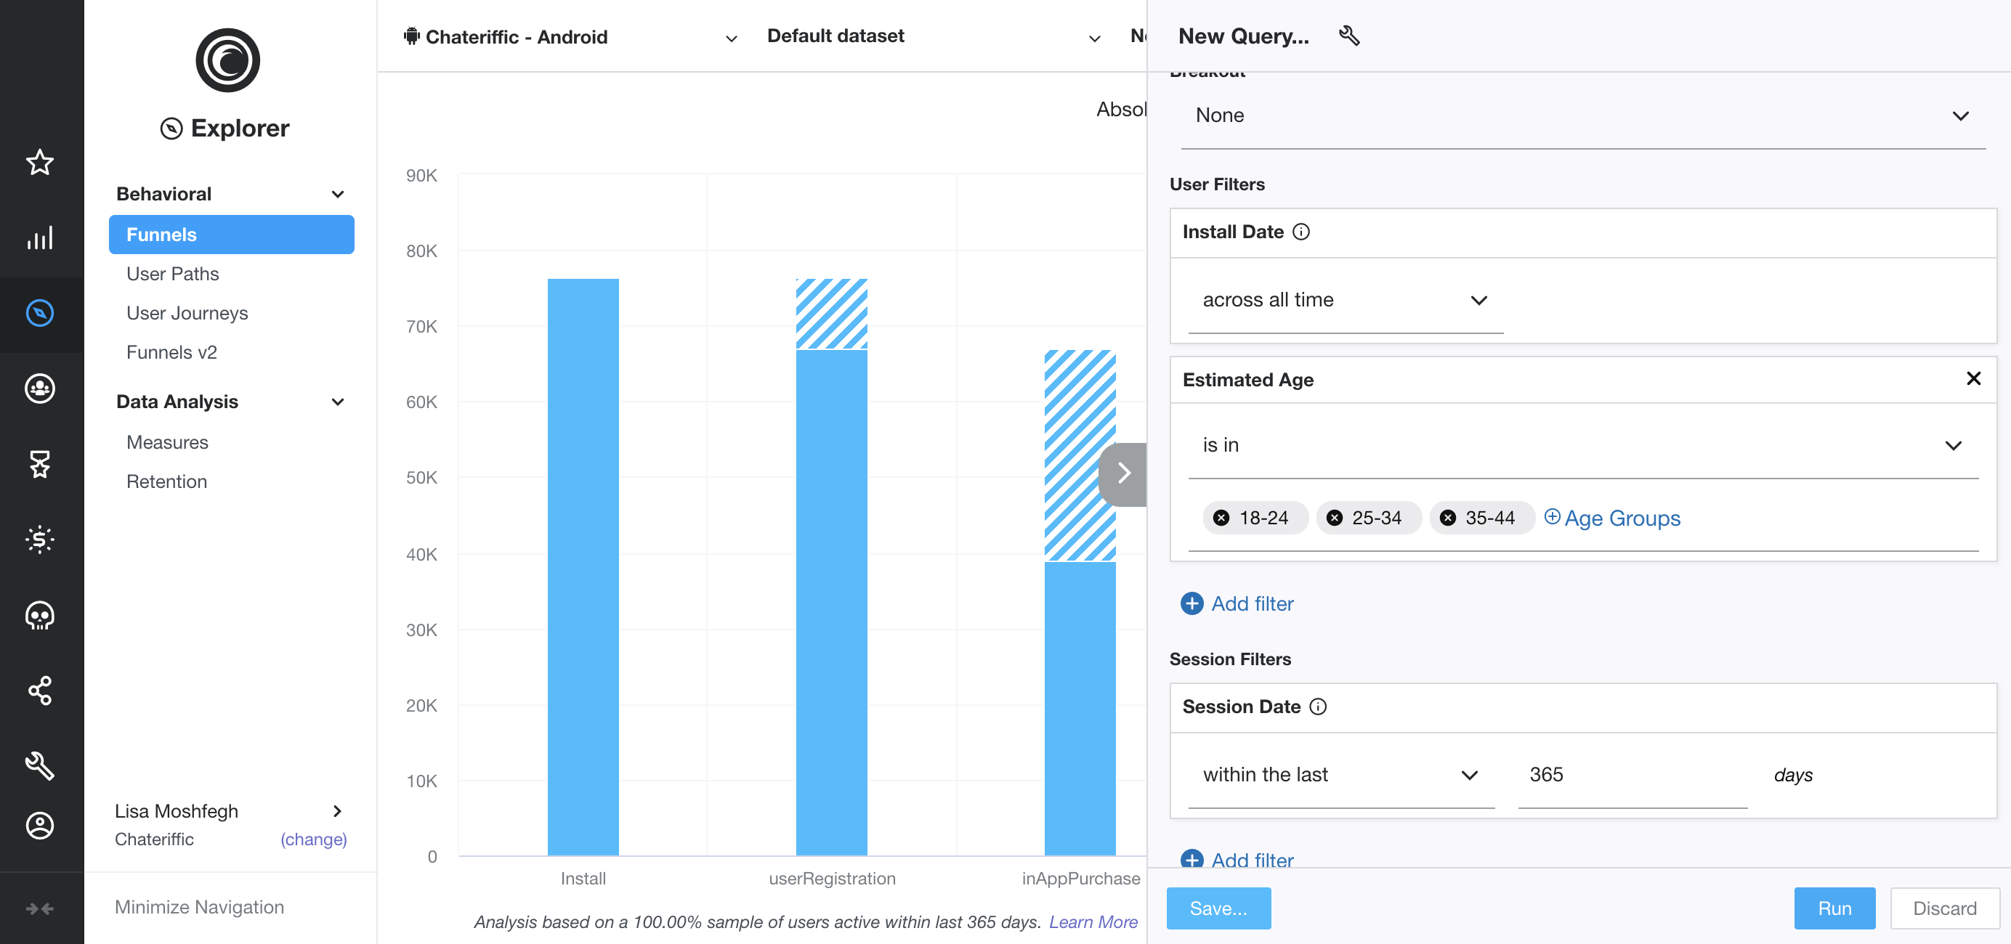Select the Explorer compass icon in sidebar

coord(40,313)
